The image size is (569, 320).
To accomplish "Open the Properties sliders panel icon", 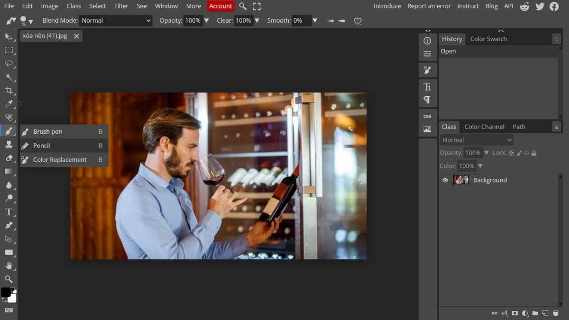I will click(x=427, y=54).
